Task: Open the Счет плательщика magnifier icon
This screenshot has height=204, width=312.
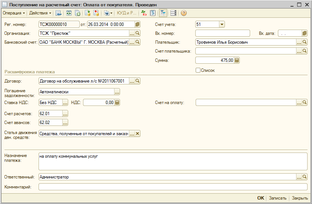Action: (305, 51)
